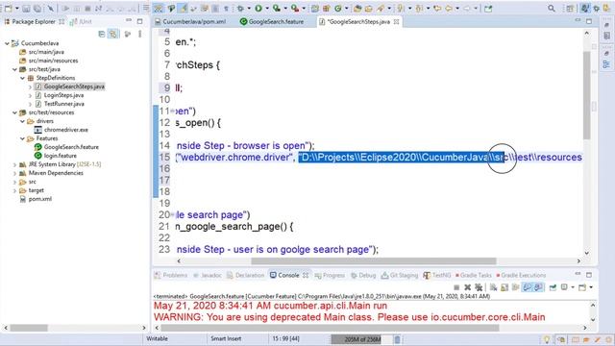Click the Save All toolbar icon
The image size is (615, 346).
(37, 9)
